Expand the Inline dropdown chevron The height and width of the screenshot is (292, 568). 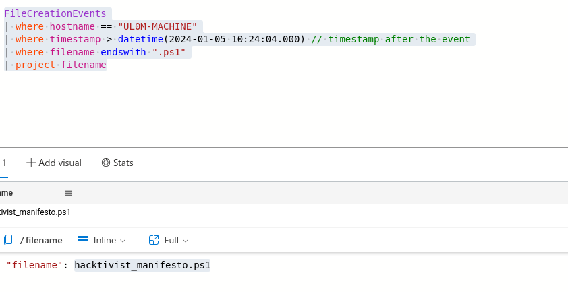point(123,241)
